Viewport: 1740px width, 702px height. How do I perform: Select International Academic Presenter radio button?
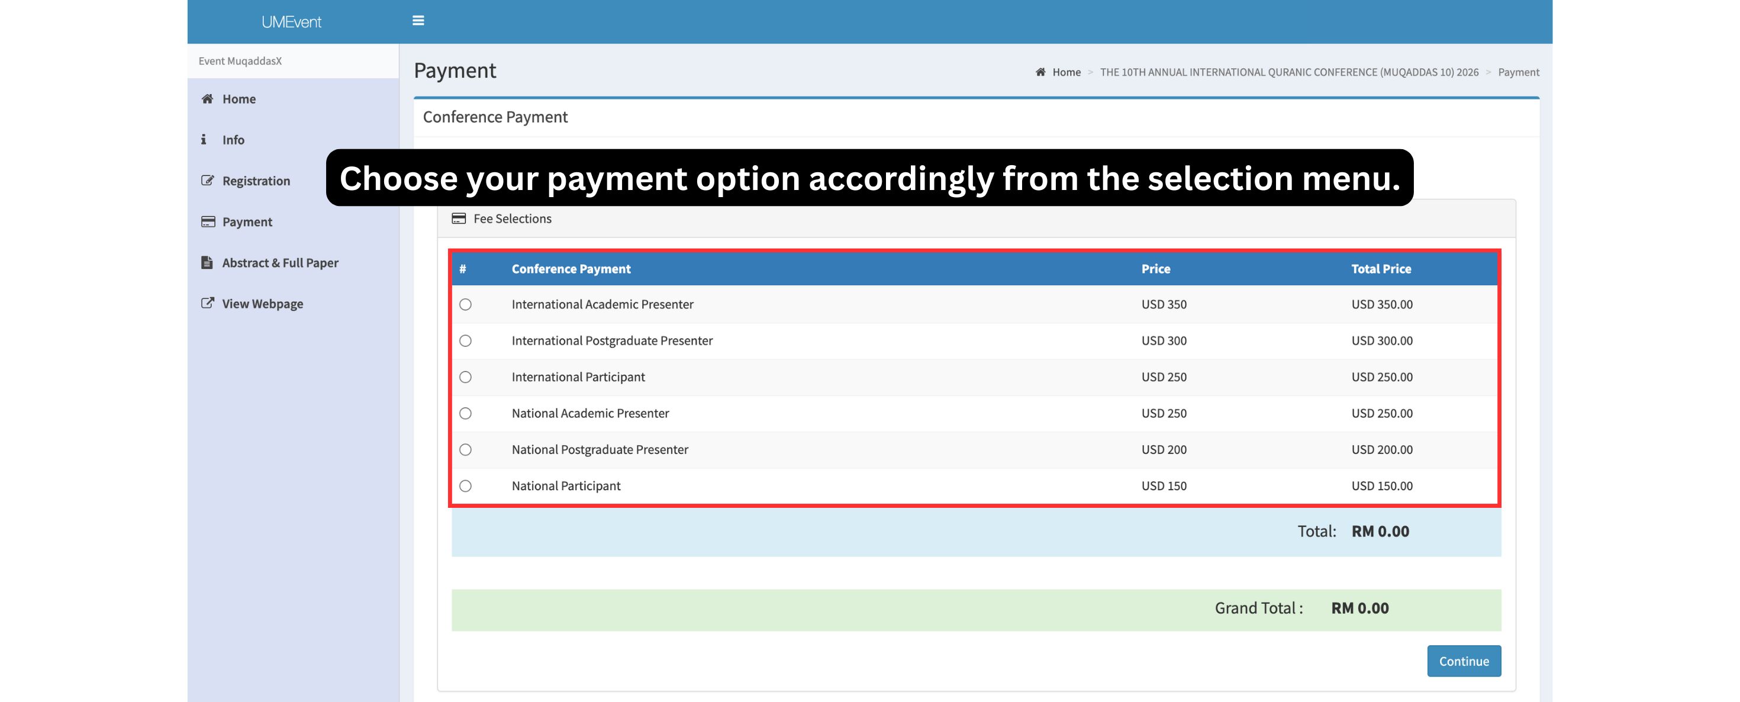point(465,305)
